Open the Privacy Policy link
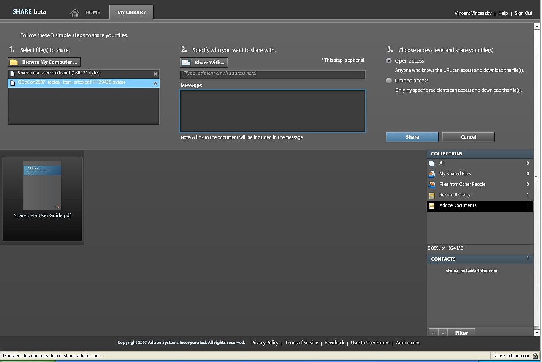Image resolution: width=542 pixels, height=362 pixels. (x=265, y=343)
